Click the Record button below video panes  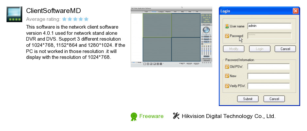(x=189, y=64)
